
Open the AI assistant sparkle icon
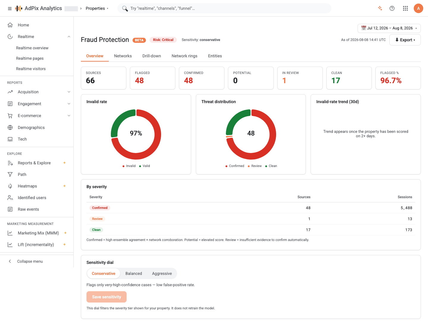click(x=380, y=8)
